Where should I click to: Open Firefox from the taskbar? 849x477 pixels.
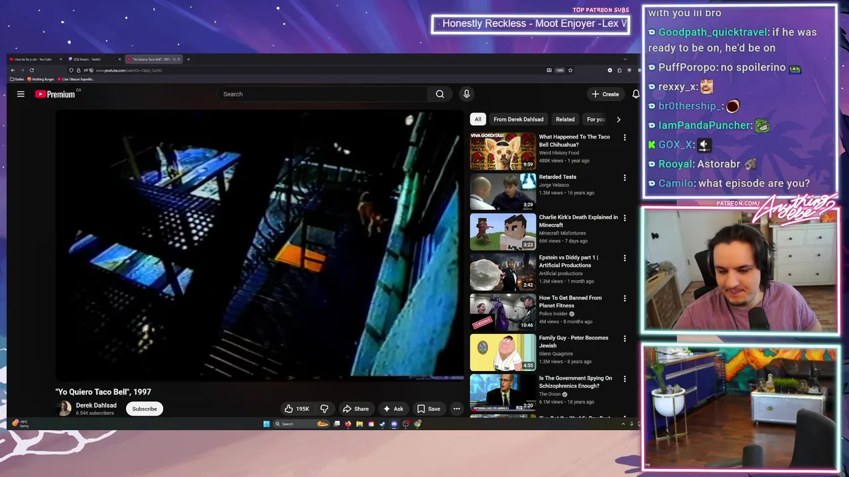pos(348,424)
